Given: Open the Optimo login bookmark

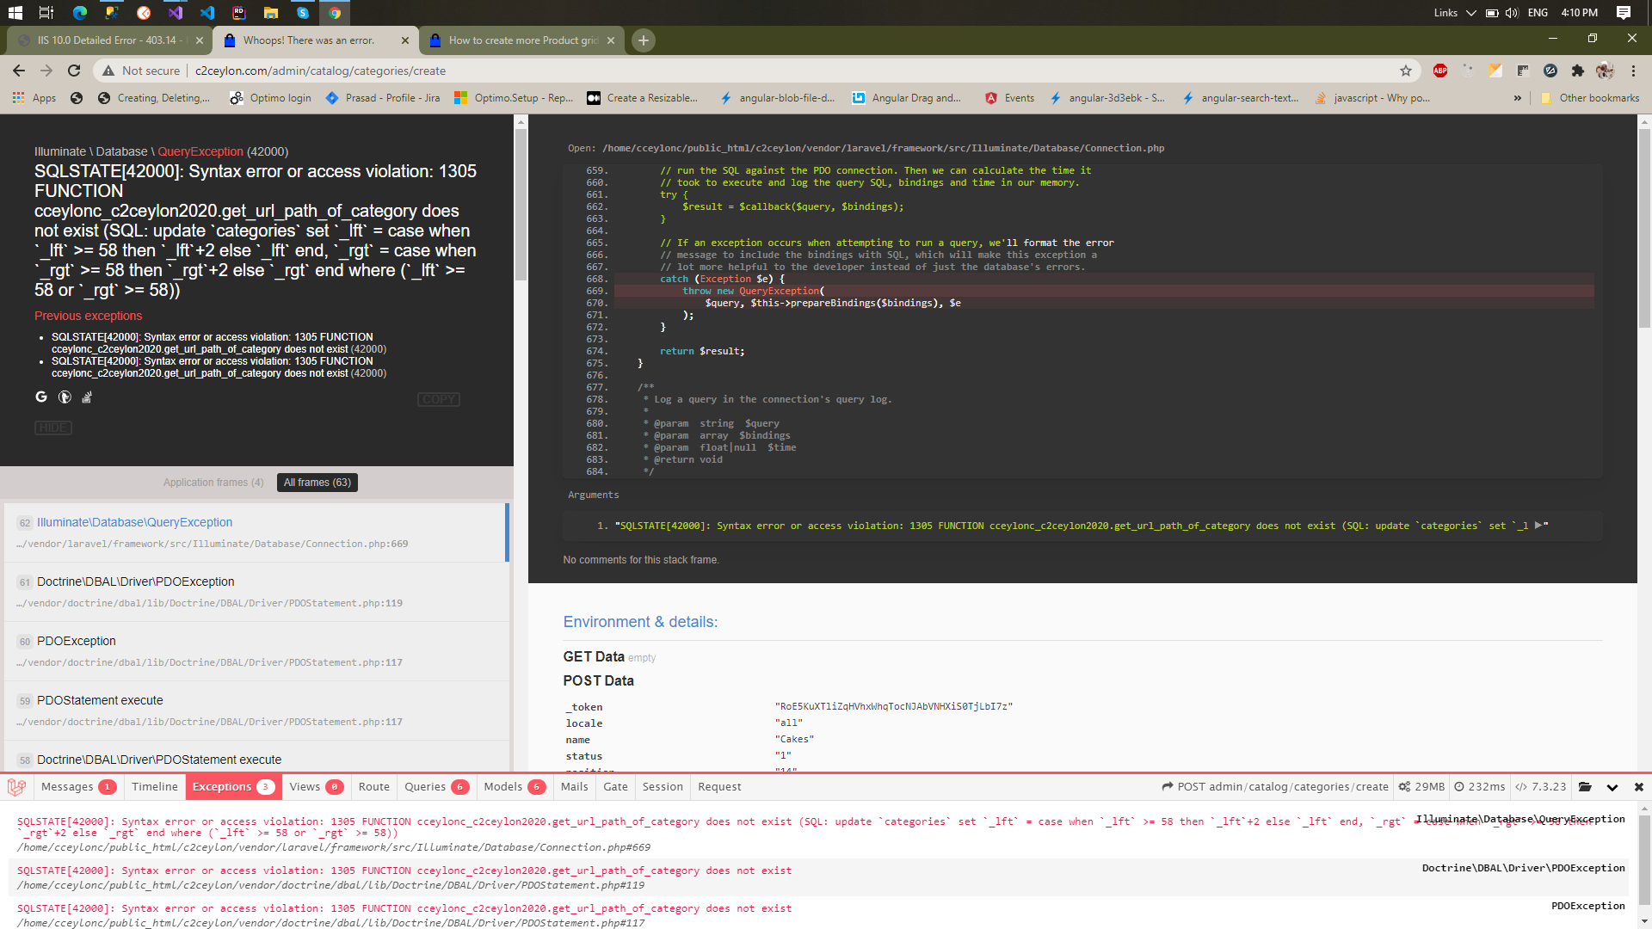Looking at the screenshot, I should point(271,98).
